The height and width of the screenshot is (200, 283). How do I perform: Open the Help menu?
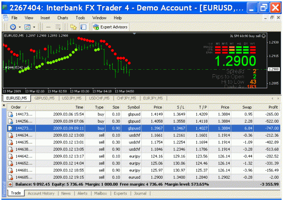pos(118,18)
